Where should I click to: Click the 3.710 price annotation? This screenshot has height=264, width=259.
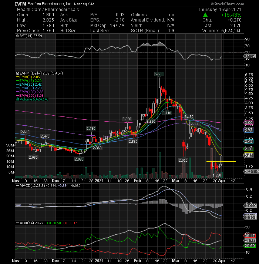tap(167, 113)
